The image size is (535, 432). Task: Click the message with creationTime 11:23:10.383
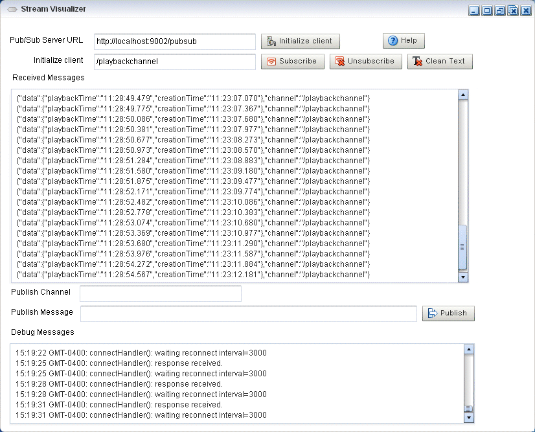click(194, 212)
